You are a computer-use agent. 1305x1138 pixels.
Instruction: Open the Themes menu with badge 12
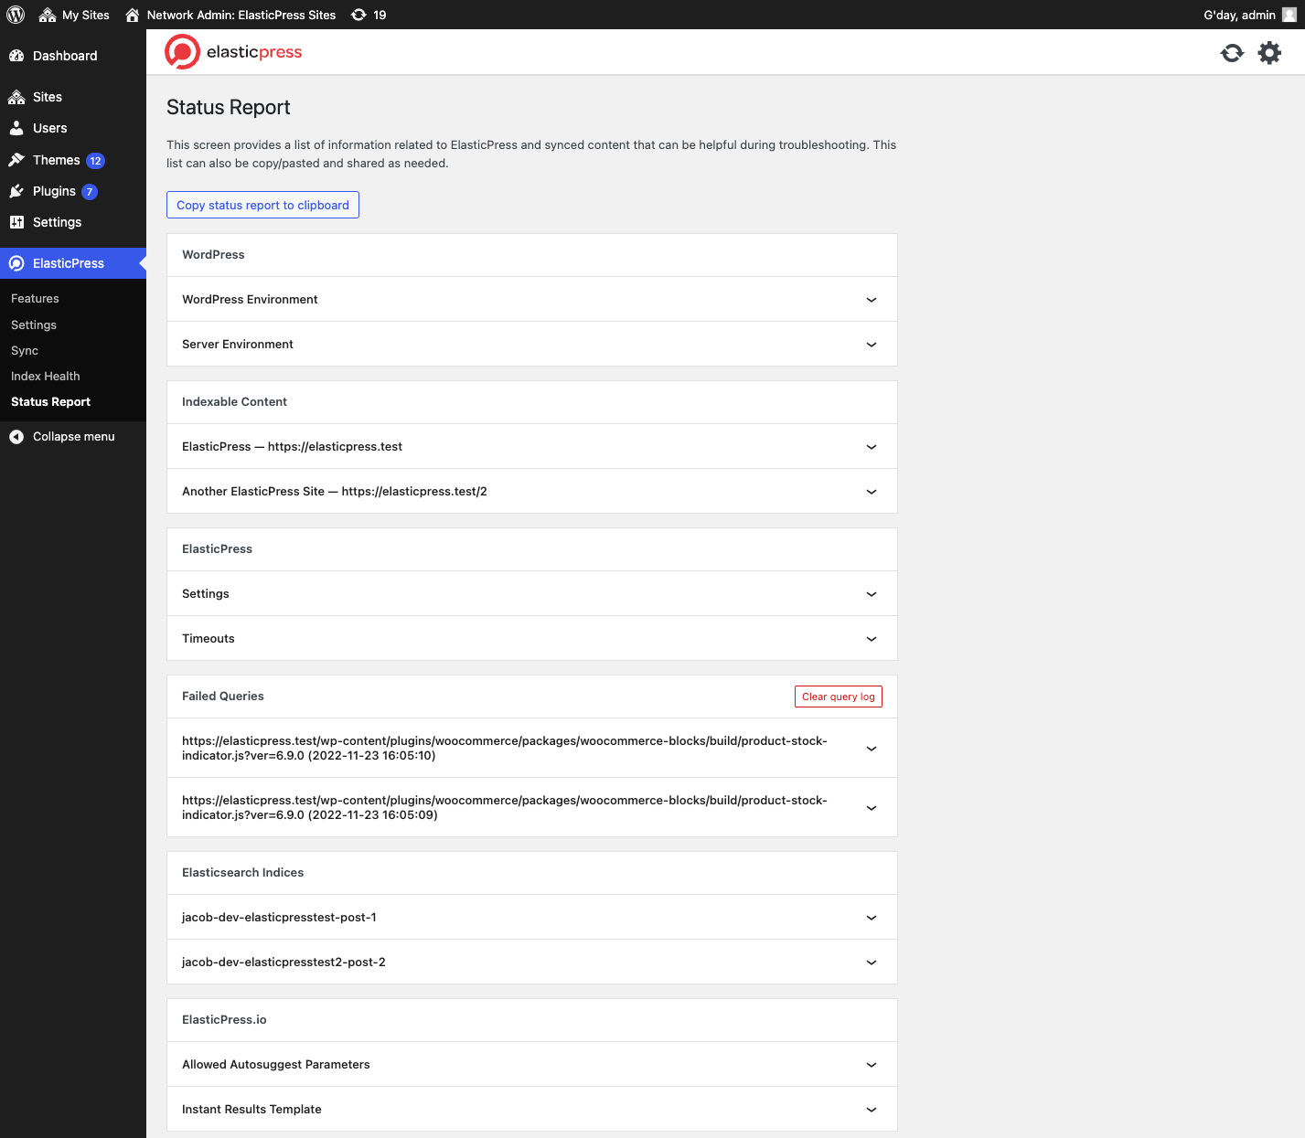click(56, 160)
